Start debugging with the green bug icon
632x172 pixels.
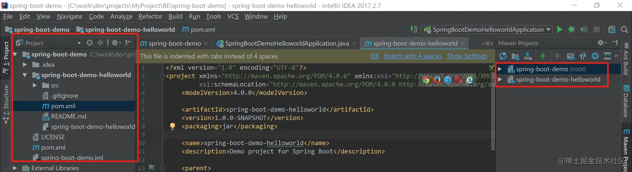572,30
